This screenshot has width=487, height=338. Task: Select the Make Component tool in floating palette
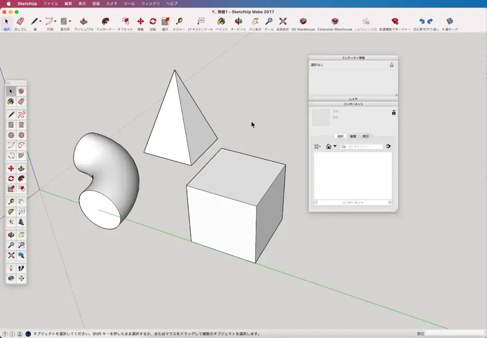pos(21,91)
